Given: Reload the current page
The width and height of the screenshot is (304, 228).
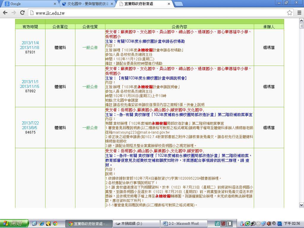Looking at the screenshot, I should point(22,12).
